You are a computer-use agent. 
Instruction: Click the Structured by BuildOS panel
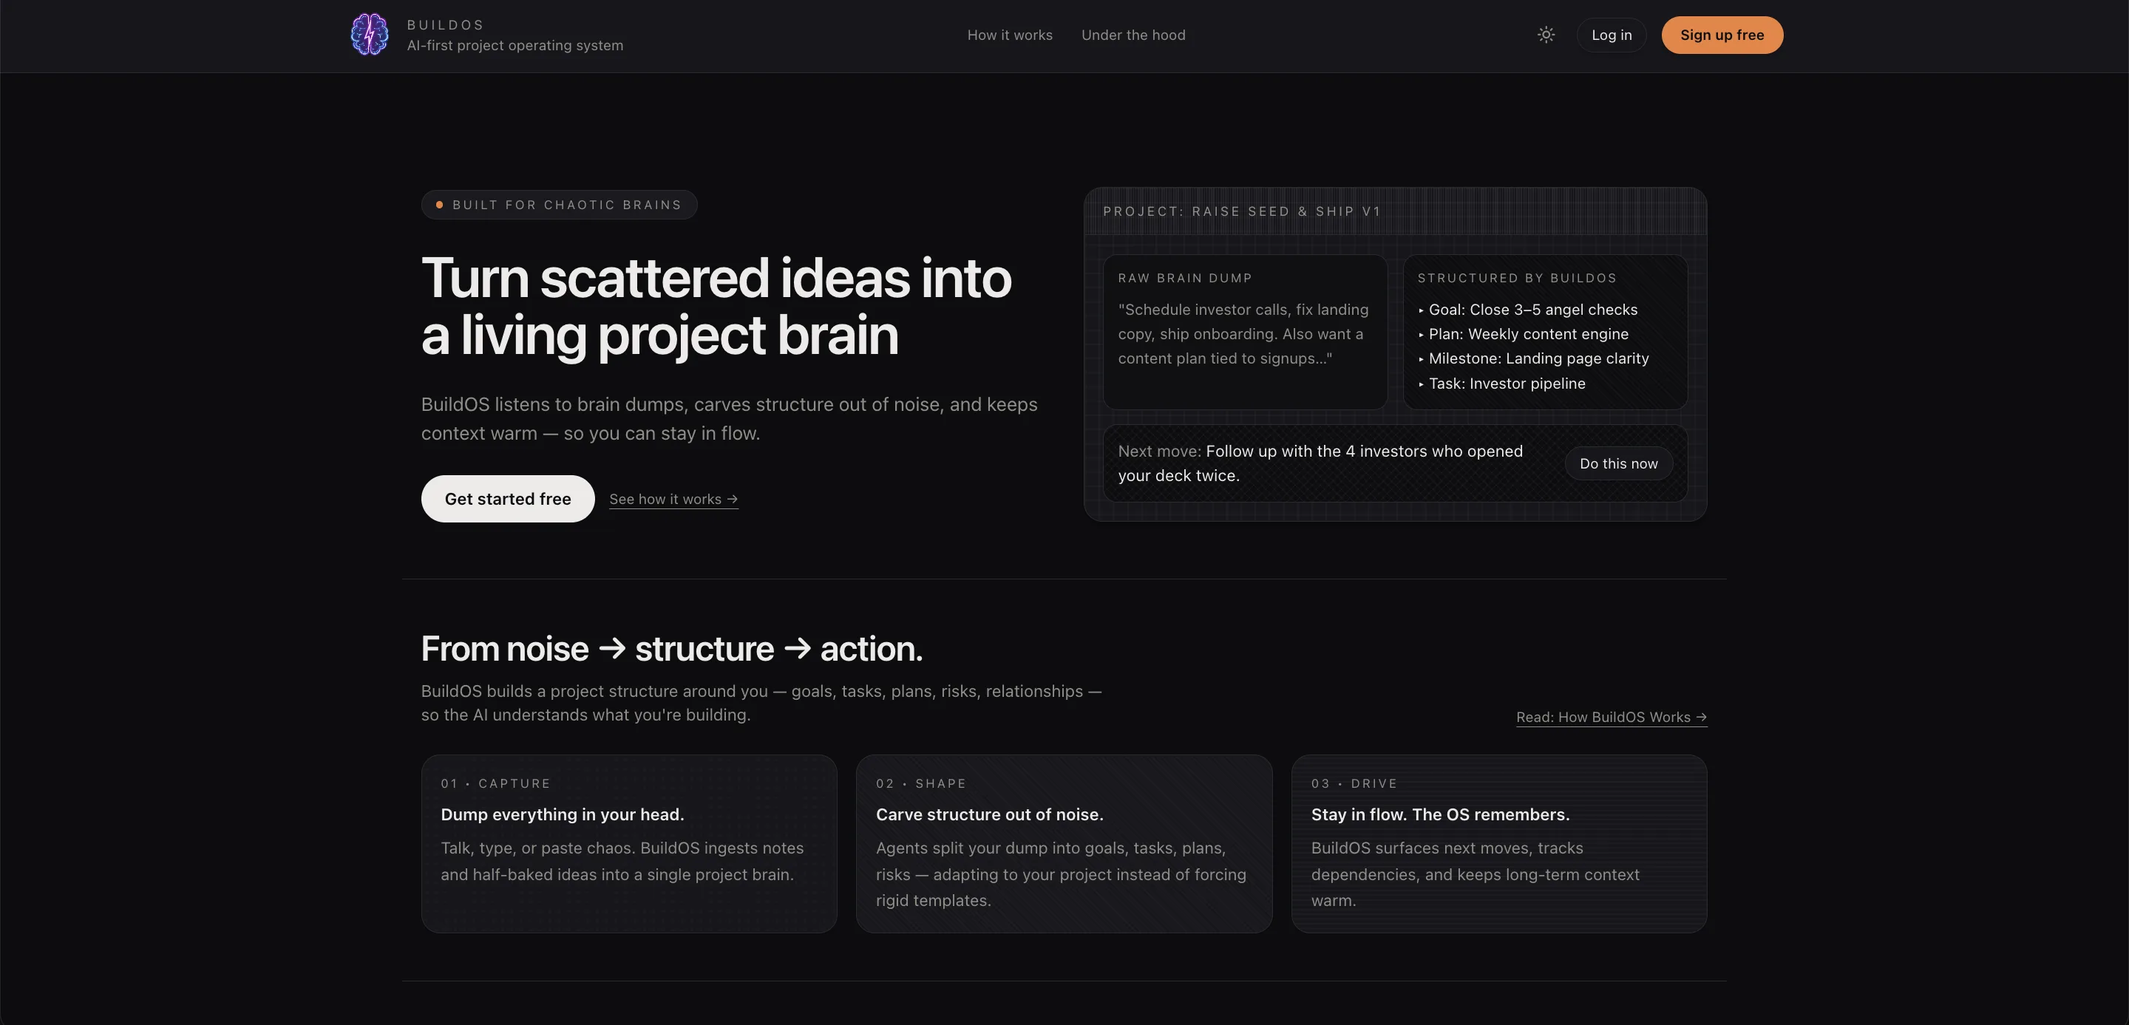[1545, 332]
